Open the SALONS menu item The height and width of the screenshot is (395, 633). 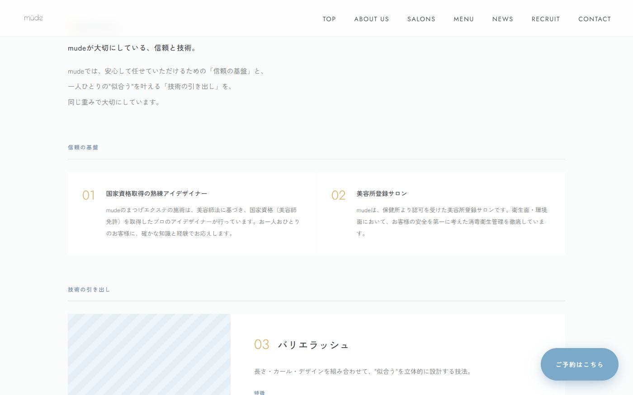421,19
